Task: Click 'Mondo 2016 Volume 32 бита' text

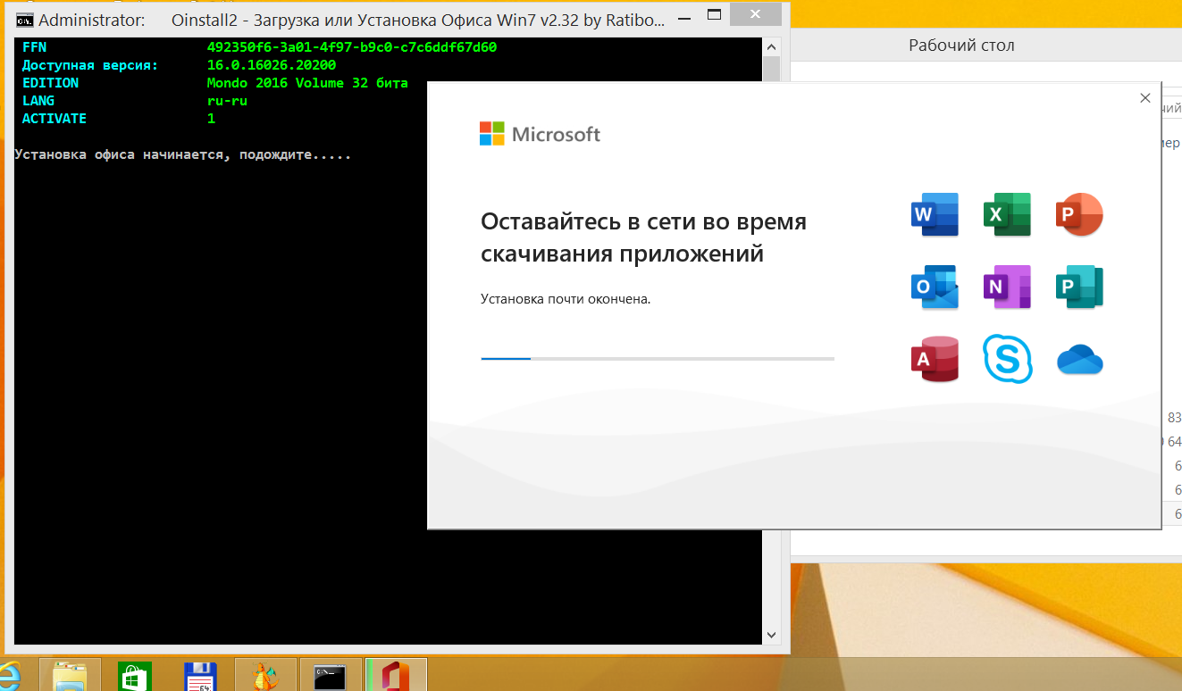Action: 307,83
